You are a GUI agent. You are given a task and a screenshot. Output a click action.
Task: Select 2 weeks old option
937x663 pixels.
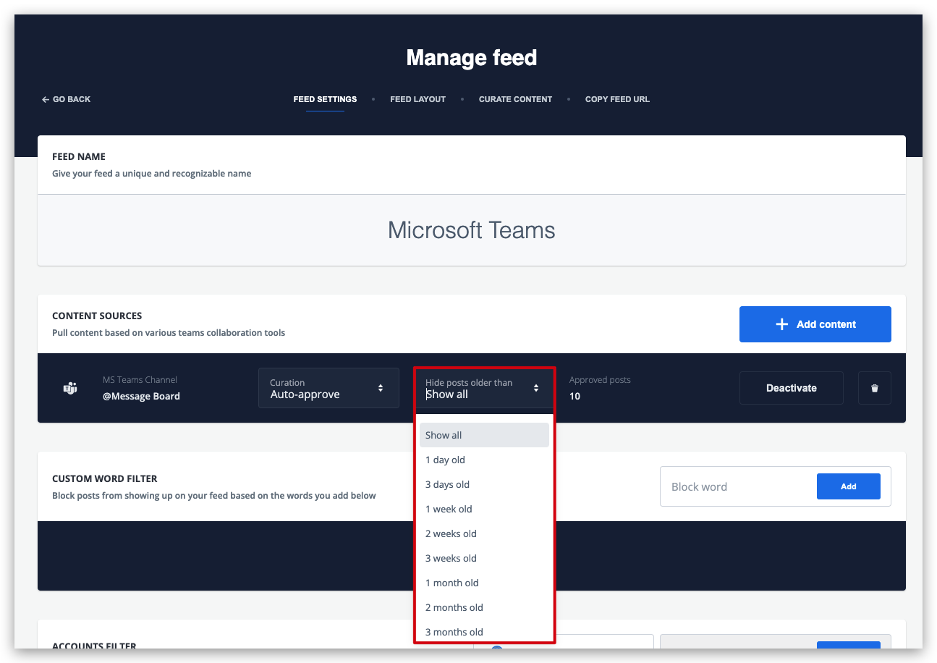[x=484, y=533]
